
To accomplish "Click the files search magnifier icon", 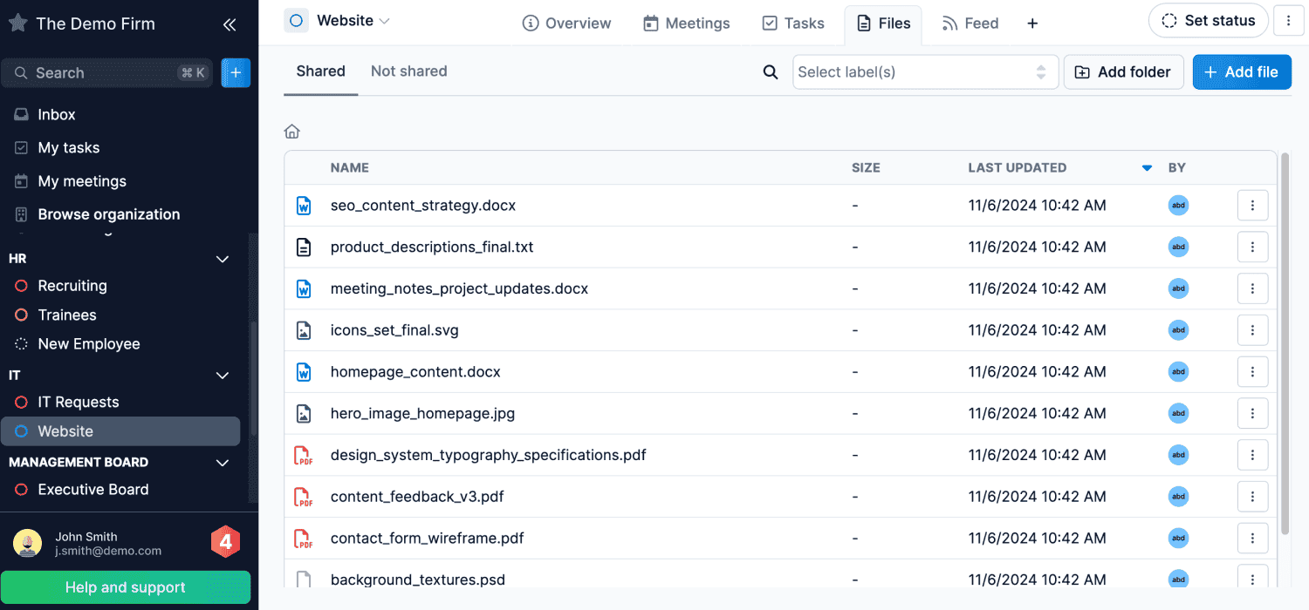I will tap(771, 72).
